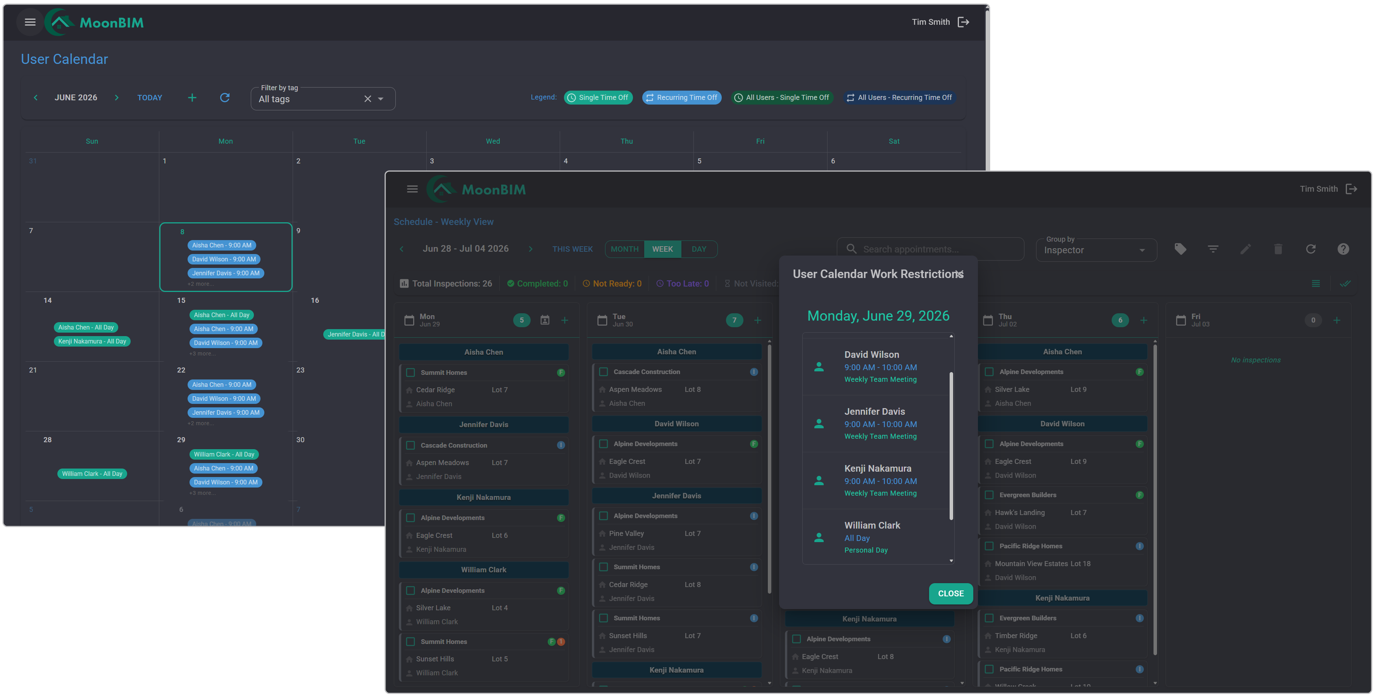
Task: Go to next week in Schedule
Action: [530, 249]
